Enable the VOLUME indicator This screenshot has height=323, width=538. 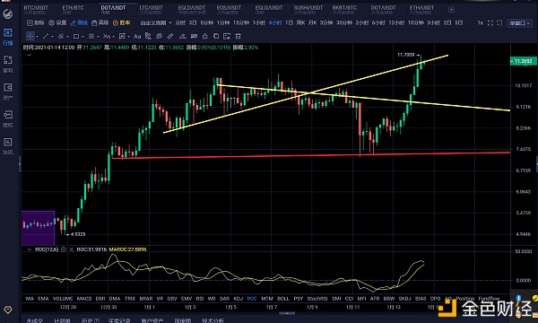tap(63, 299)
